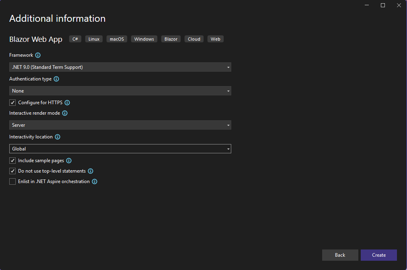Click the Blazor Web App heading
The height and width of the screenshot is (270, 407).
[36, 39]
